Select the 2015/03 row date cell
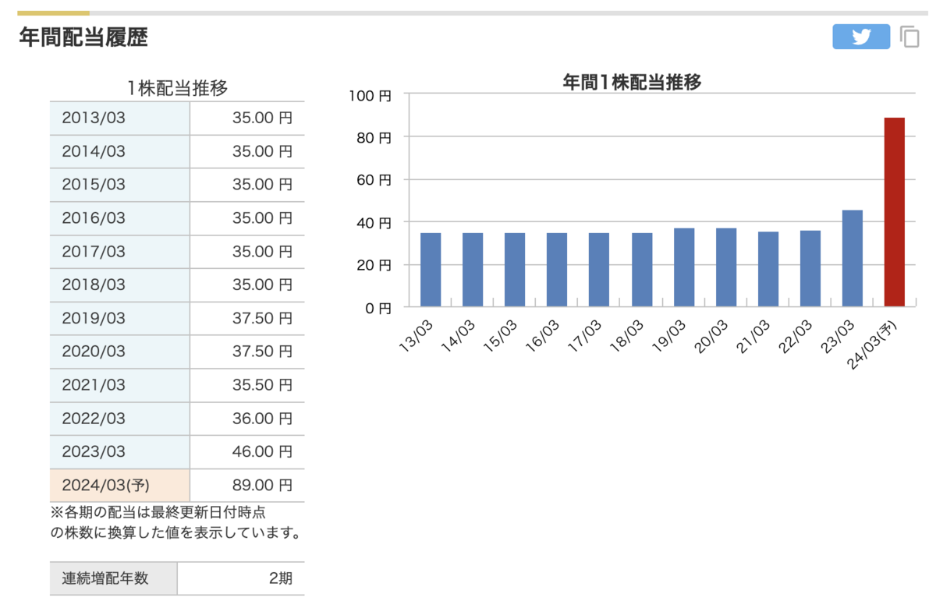This screenshot has height=601, width=936. [x=120, y=186]
